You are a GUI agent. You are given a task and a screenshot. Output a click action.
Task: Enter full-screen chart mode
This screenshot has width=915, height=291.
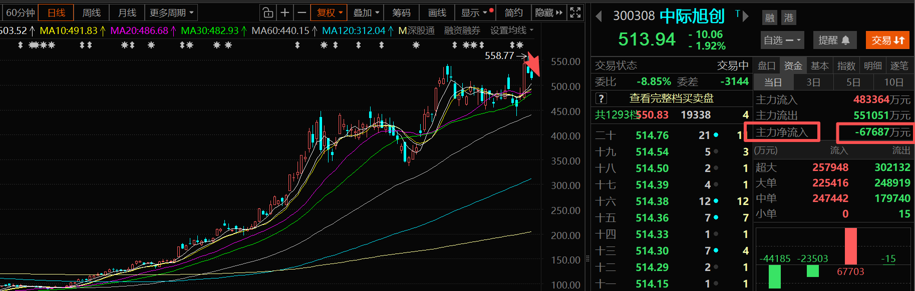[575, 12]
